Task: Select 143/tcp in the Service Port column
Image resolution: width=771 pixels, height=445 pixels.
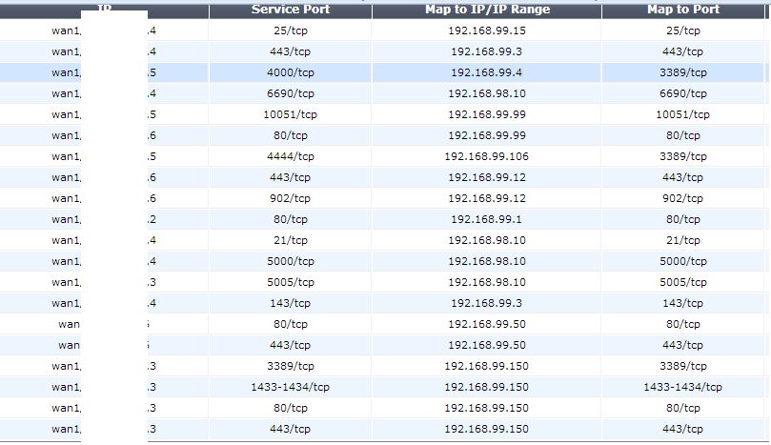Action: tap(290, 303)
